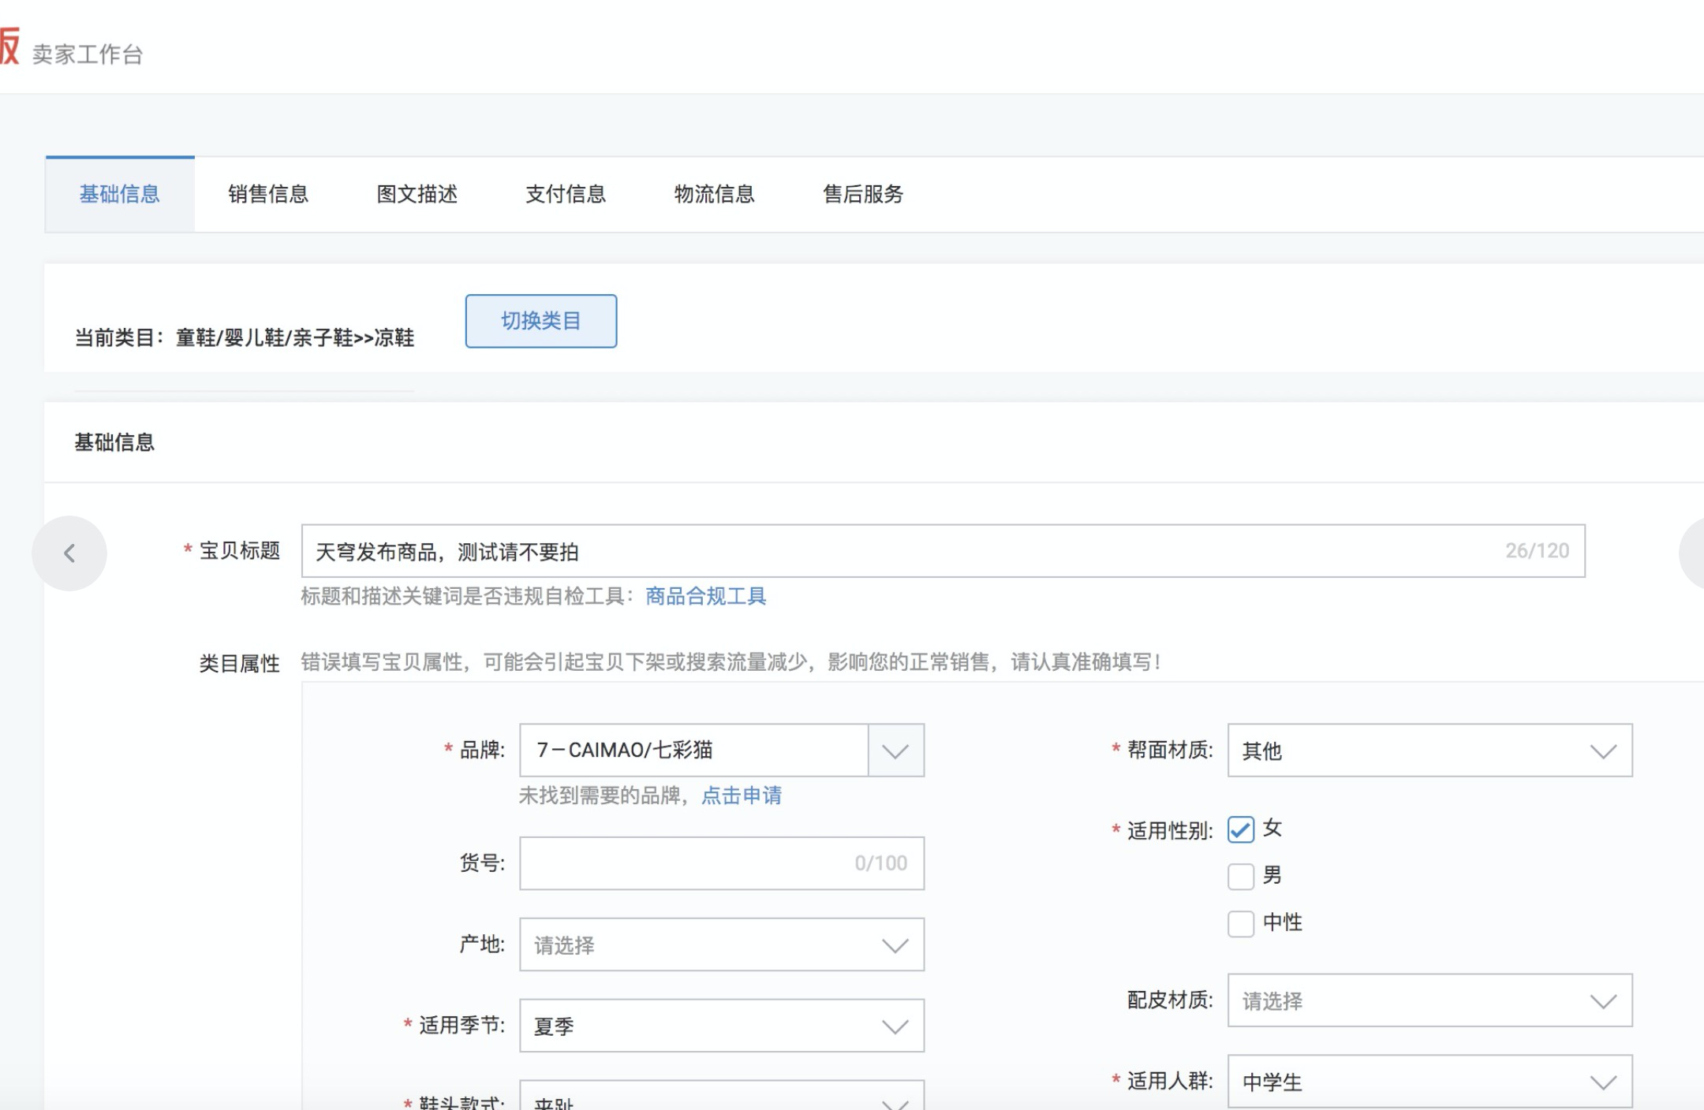Click the 卖家工作台 header text

(x=88, y=54)
